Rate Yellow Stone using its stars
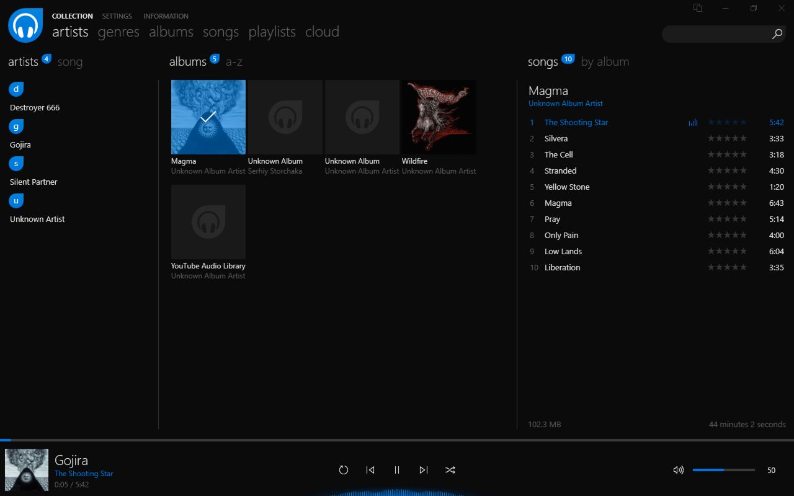The width and height of the screenshot is (794, 496). [x=727, y=187]
